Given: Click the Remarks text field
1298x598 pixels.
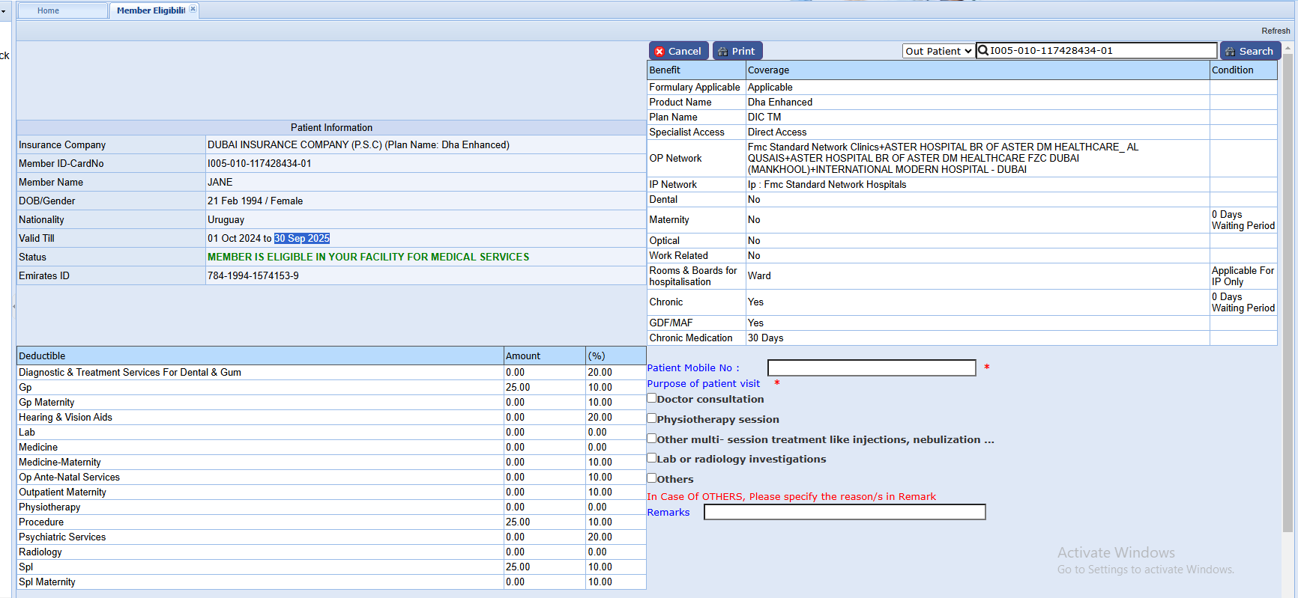Looking at the screenshot, I should click(844, 512).
